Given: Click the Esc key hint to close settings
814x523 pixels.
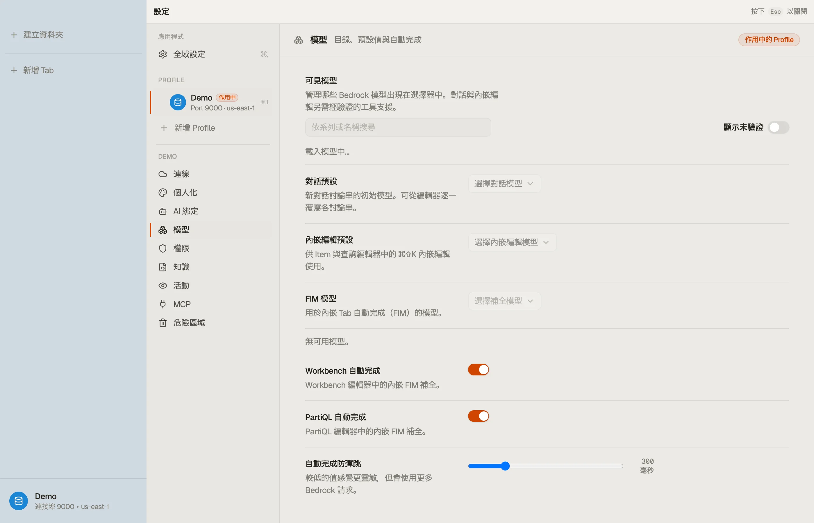Looking at the screenshot, I should coord(775,12).
